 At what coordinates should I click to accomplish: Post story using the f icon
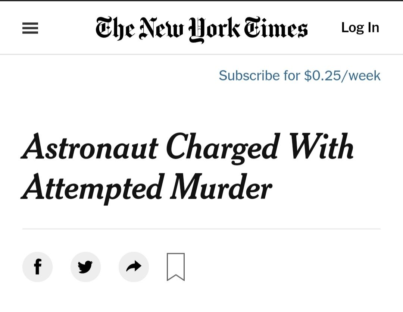[x=38, y=267]
